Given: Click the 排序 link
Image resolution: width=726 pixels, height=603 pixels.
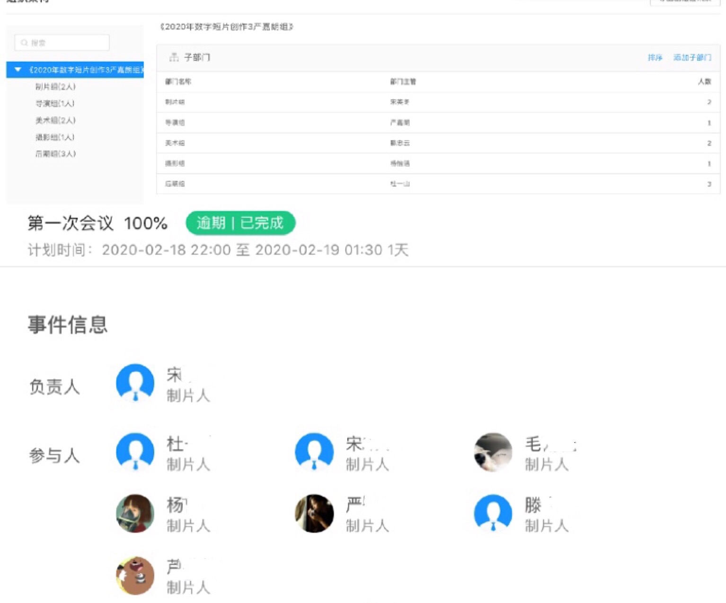Looking at the screenshot, I should coord(655,57).
